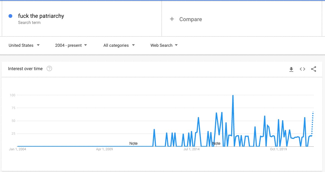Click the blue dot beside search term
The height and width of the screenshot is (172, 325).
[x=11, y=16]
